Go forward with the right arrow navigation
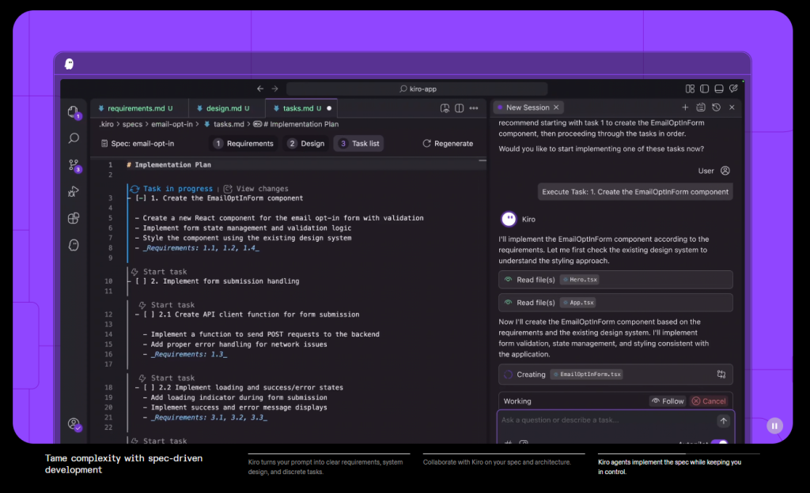Screen dimensions: 810x493 pyautogui.click(x=274, y=88)
